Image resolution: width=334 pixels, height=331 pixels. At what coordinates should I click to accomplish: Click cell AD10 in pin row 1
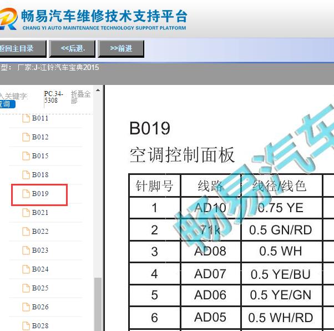pyautogui.click(x=210, y=208)
